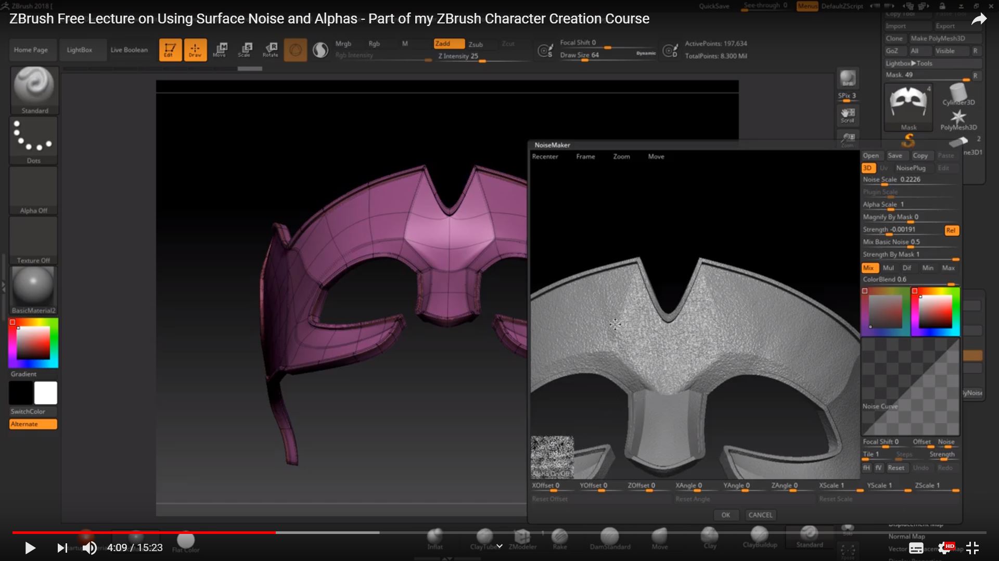Select the Mask tool thumbnail
The height and width of the screenshot is (561, 999).
[x=908, y=108]
